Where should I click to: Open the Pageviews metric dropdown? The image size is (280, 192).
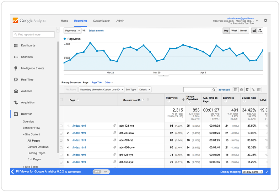[x=73, y=30]
